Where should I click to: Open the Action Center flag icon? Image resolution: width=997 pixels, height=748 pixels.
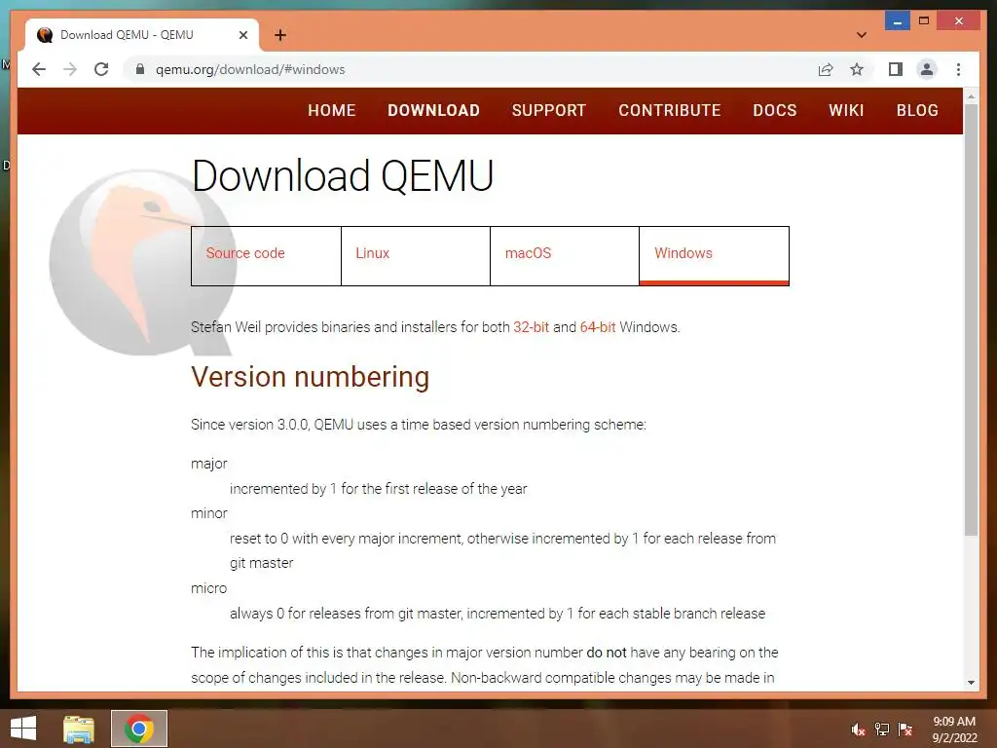coord(905,729)
